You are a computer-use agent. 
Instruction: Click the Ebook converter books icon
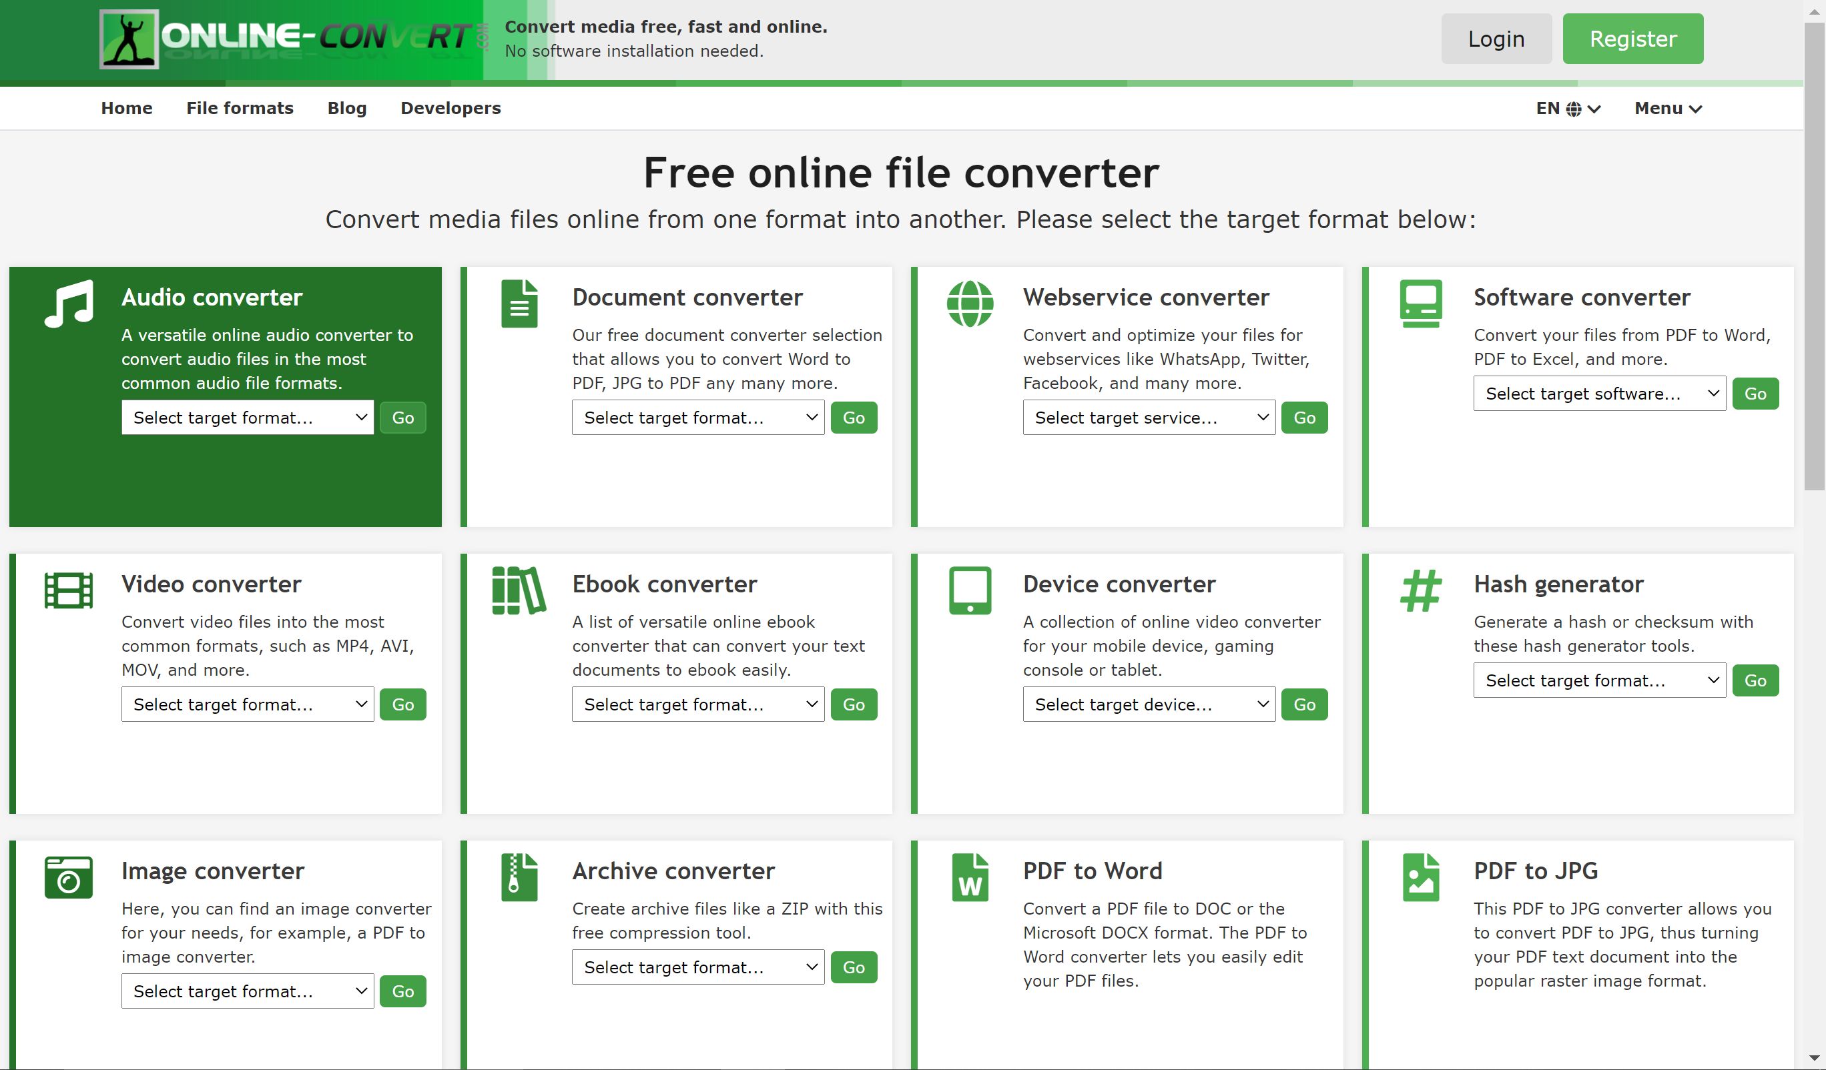(x=518, y=590)
